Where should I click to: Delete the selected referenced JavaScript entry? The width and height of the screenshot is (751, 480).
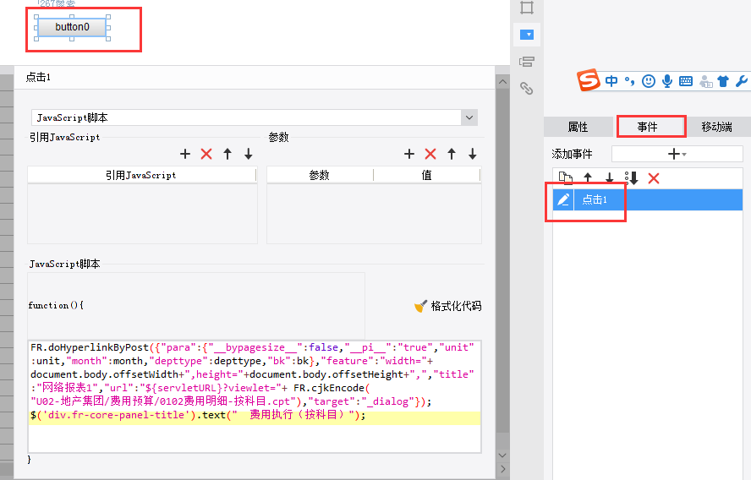click(206, 154)
